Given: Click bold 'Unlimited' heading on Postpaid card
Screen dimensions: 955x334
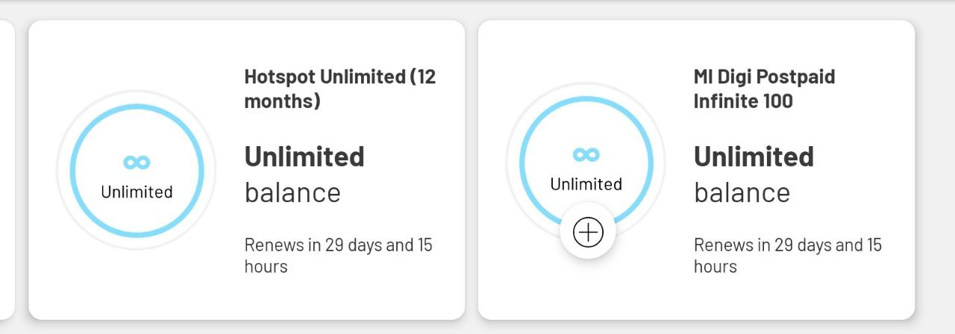Looking at the screenshot, I should tap(754, 157).
